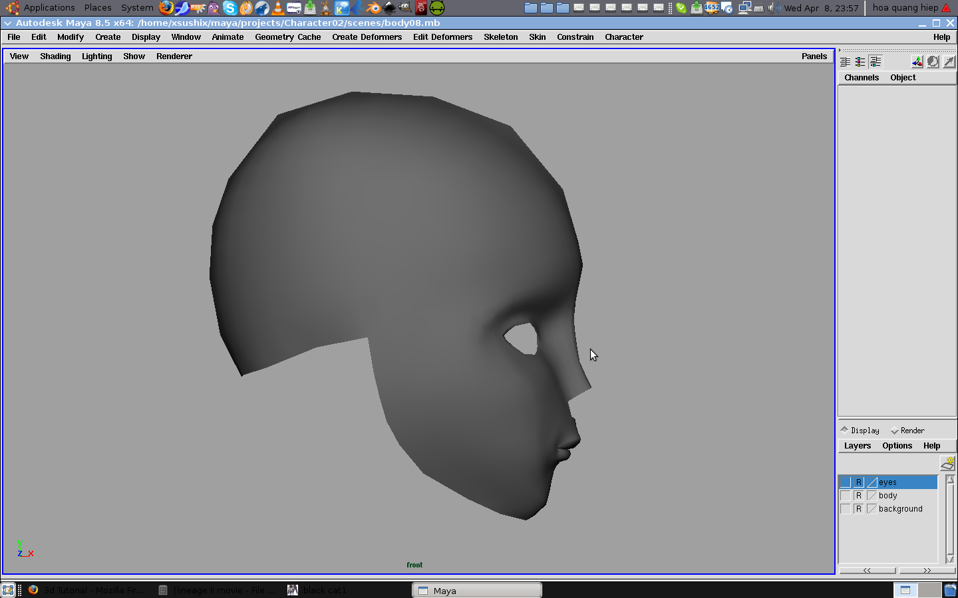
Task: Show Channel Box with Layer Editor icon
Action: point(876,62)
